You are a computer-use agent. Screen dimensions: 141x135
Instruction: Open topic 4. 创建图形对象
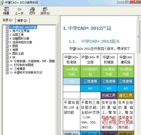coord(19,38)
